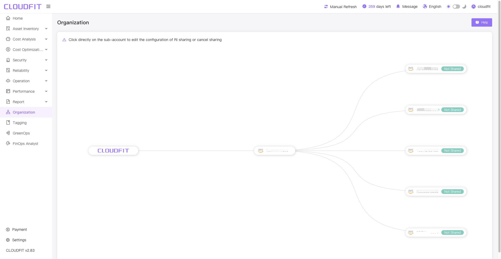This screenshot has width=501, height=259.
Task: Click the Asset Inventory icon
Action: tap(8, 28)
